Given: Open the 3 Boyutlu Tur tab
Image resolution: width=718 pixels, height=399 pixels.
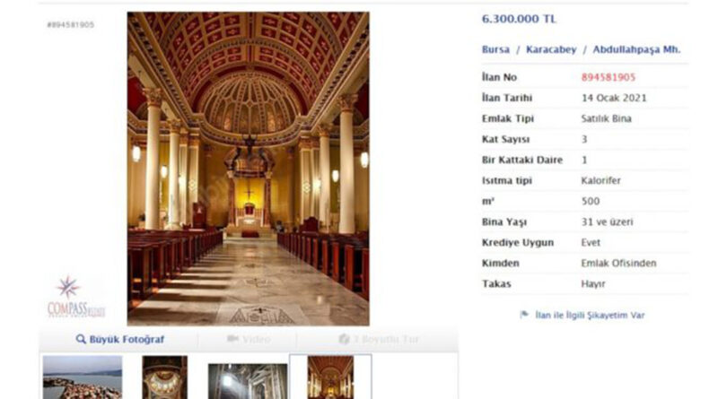Looking at the screenshot, I should coord(379,340).
